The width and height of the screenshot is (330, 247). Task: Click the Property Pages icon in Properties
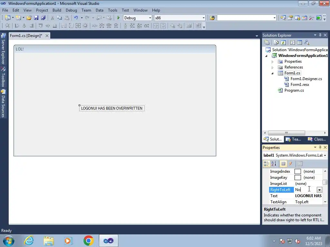300,164
